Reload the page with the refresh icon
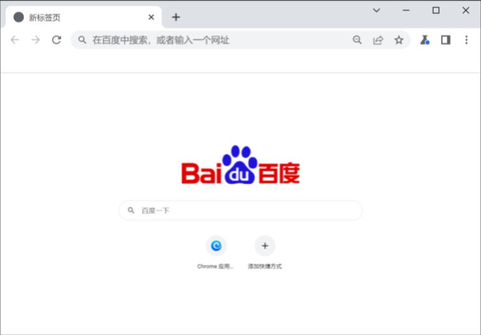The width and height of the screenshot is (481, 335). tap(57, 40)
